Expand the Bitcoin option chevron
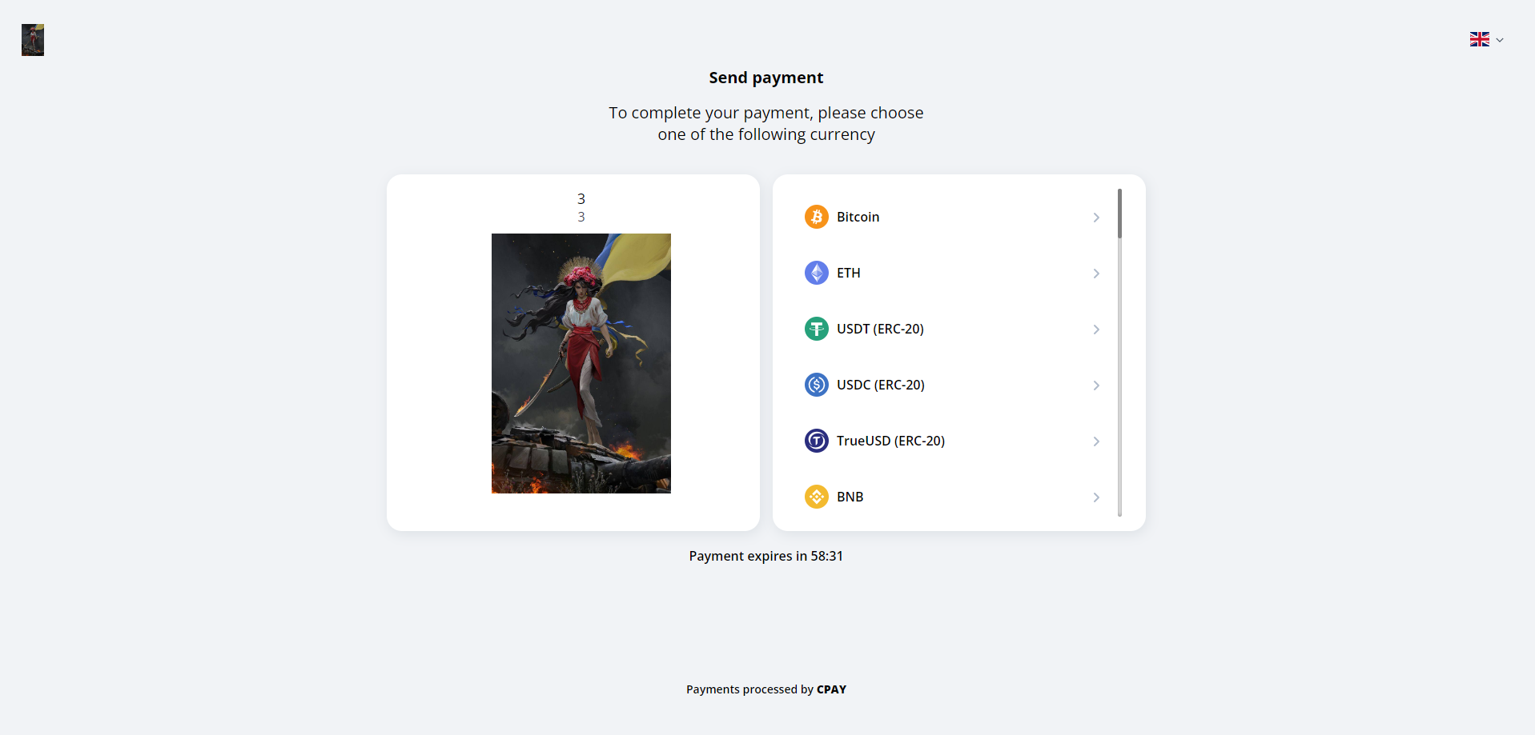 pos(1096,218)
